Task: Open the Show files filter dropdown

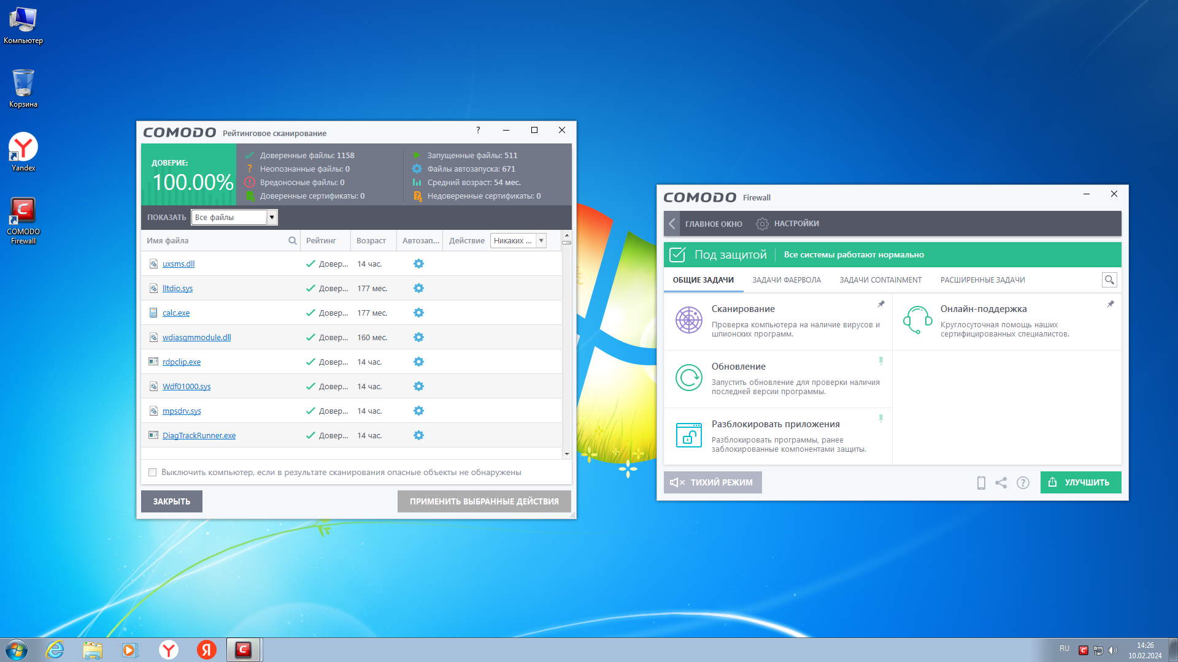Action: [x=272, y=218]
